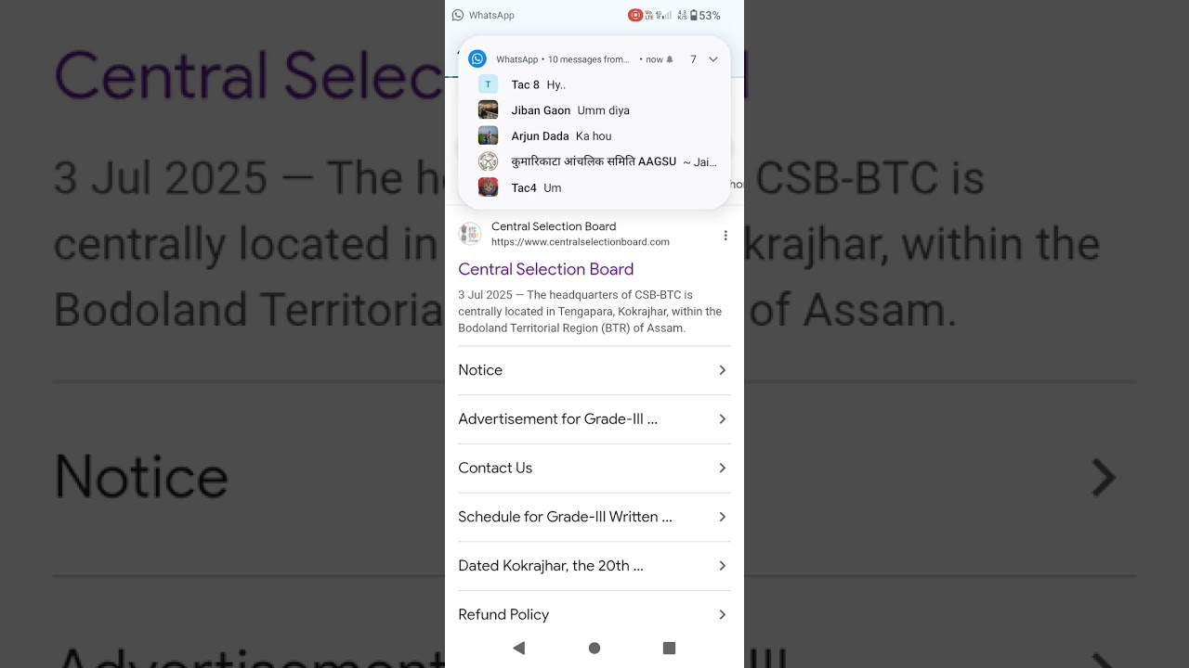Image resolution: width=1189 pixels, height=668 pixels.
Task: Tap the search result description snippet
Action: click(x=590, y=312)
